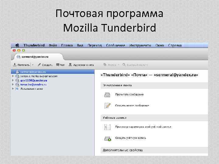Viewport: 219px width, 164px height.
Task: Click the green zoom window button
Action: click(x=23, y=50)
